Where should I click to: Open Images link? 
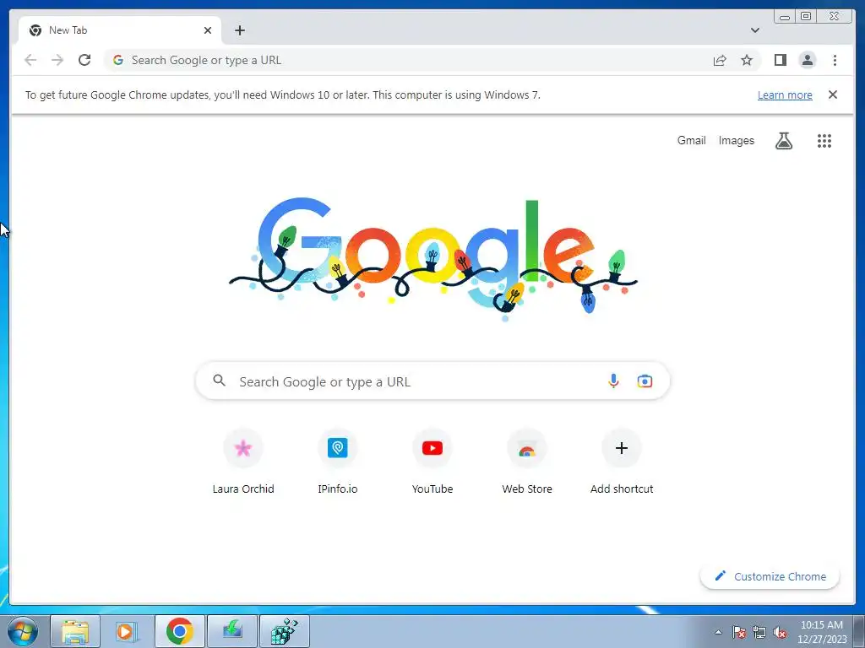point(736,141)
